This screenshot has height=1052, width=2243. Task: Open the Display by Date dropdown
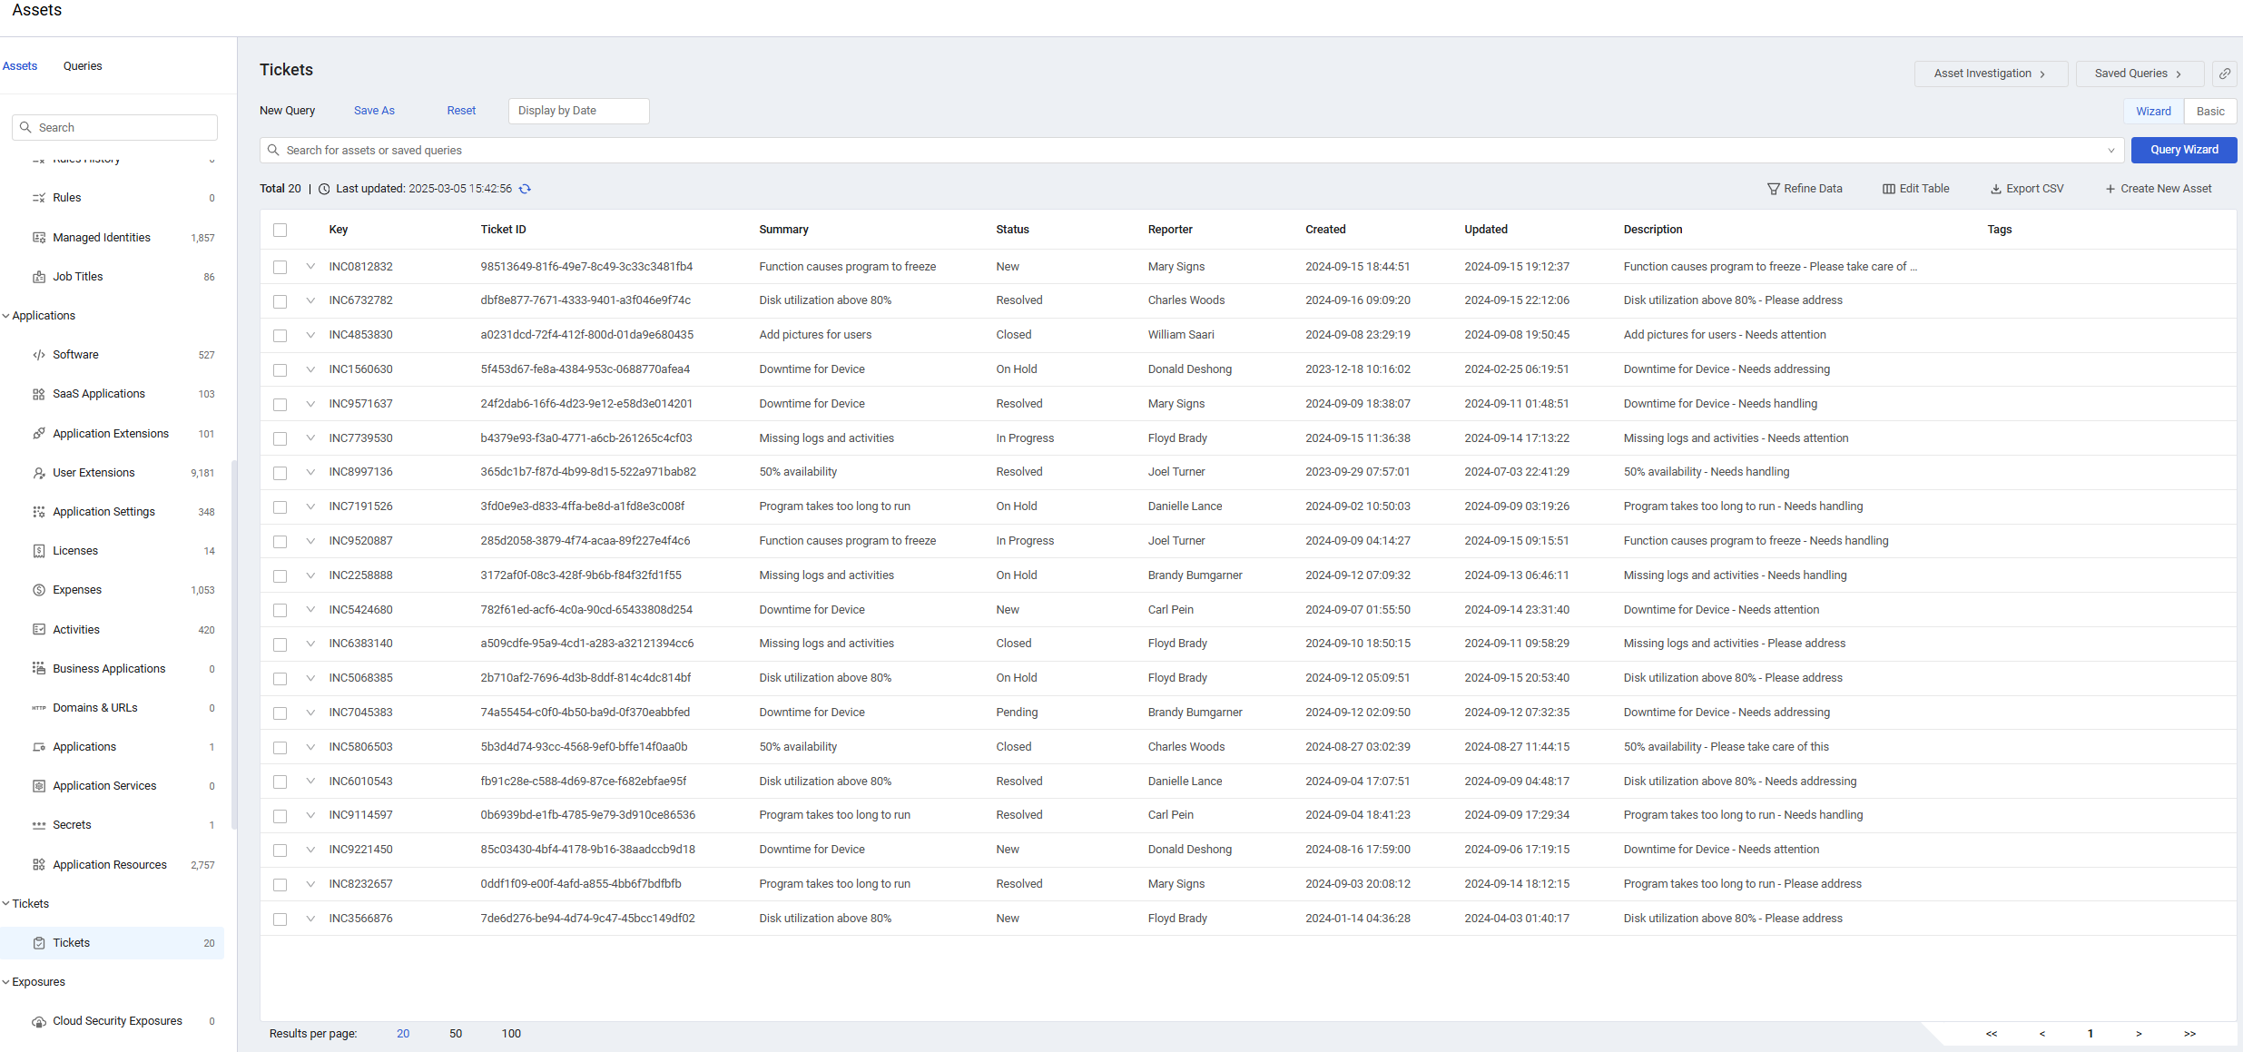(578, 111)
